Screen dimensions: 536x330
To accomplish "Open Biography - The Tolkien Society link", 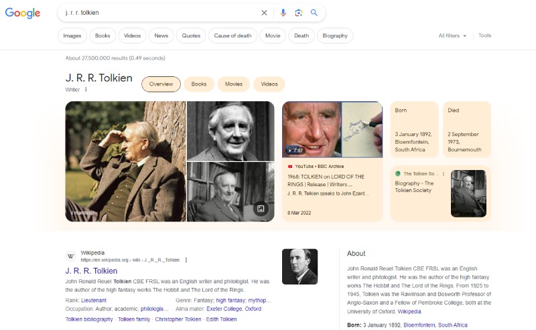I will click(x=414, y=187).
